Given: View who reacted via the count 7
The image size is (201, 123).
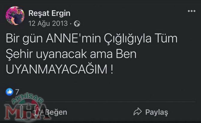Looking at the screenshot, I should [x=17, y=92].
